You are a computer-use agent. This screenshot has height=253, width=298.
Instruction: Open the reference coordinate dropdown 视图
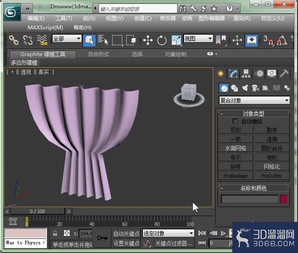(198, 39)
